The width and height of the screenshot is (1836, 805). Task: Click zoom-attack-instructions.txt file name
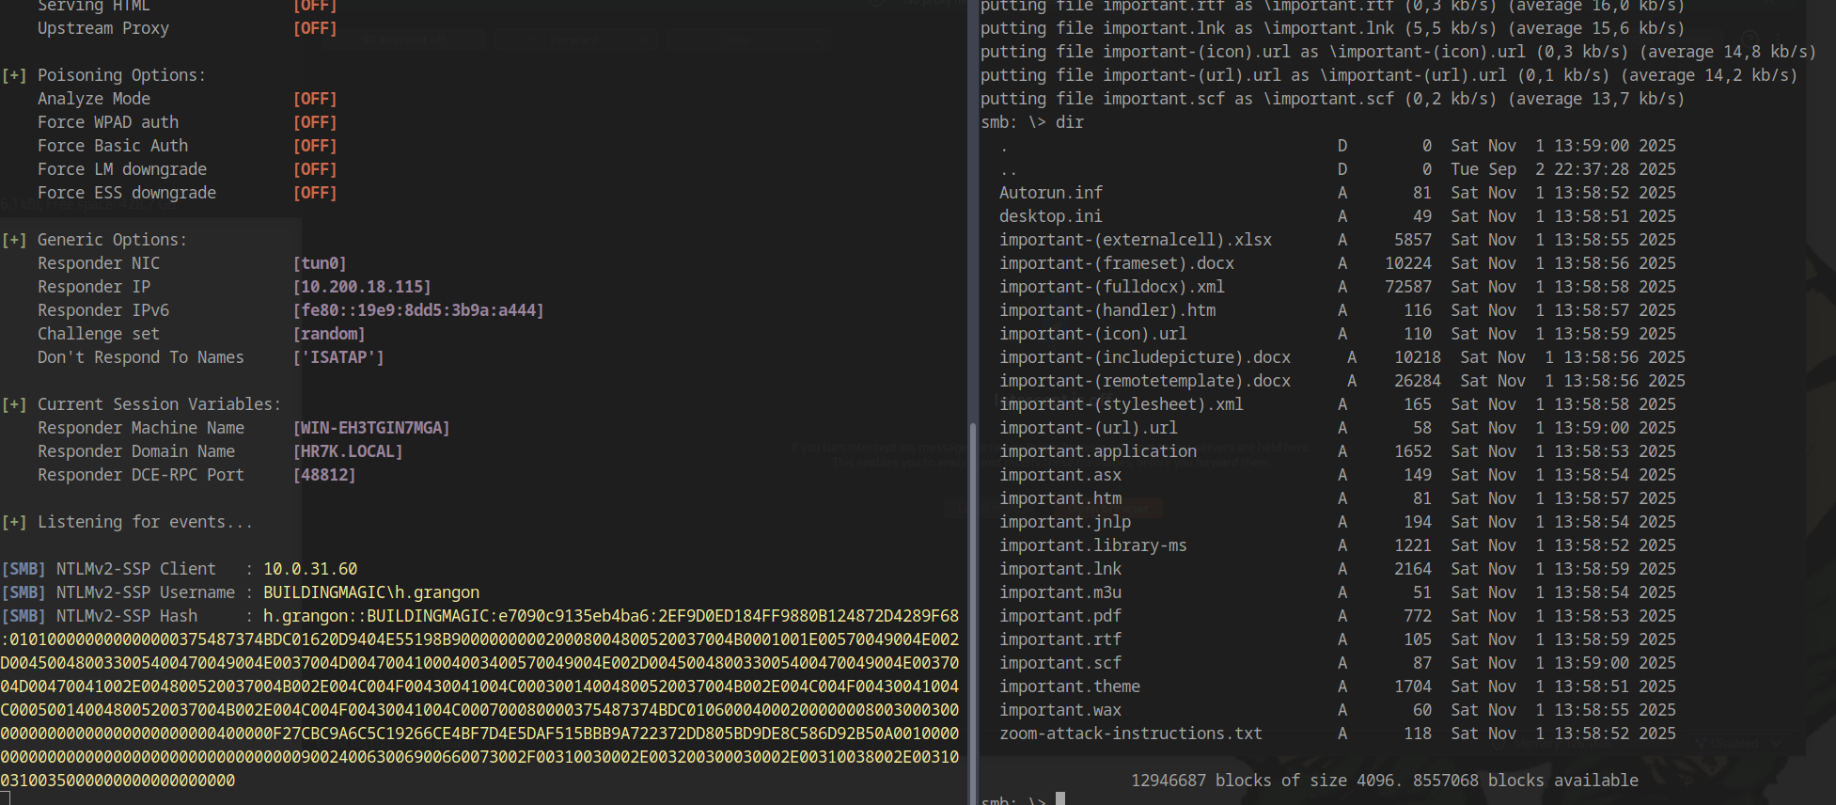[1131, 734]
